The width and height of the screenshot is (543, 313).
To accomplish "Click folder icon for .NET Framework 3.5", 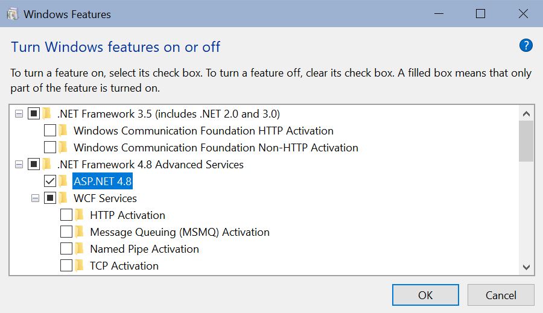I will 47,113.
